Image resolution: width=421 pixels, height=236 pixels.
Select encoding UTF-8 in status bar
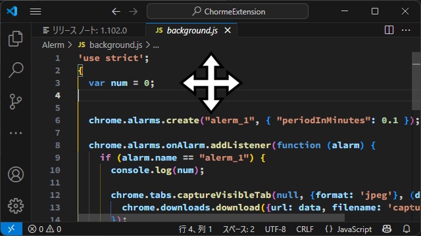pyautogui.click(x=275, y=229)
